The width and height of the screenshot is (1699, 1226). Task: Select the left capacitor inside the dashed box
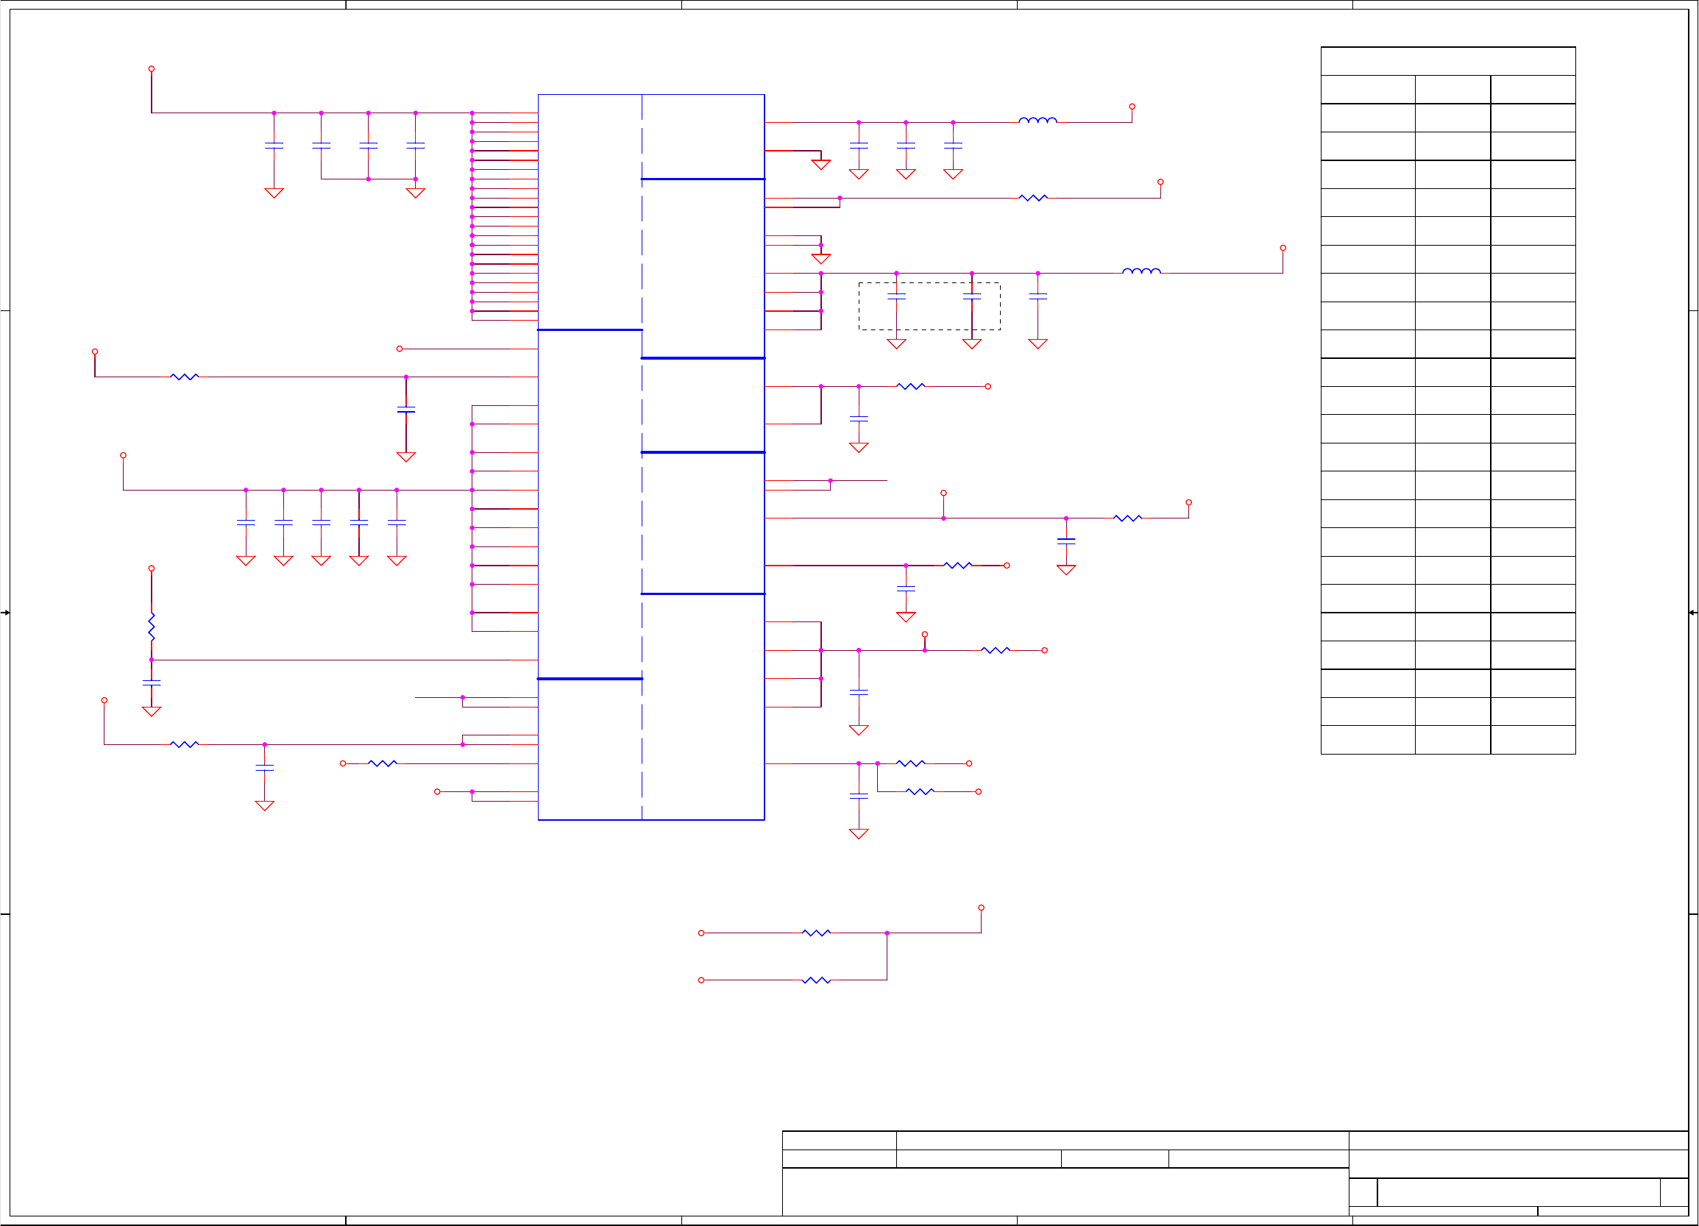coord(896,296)
